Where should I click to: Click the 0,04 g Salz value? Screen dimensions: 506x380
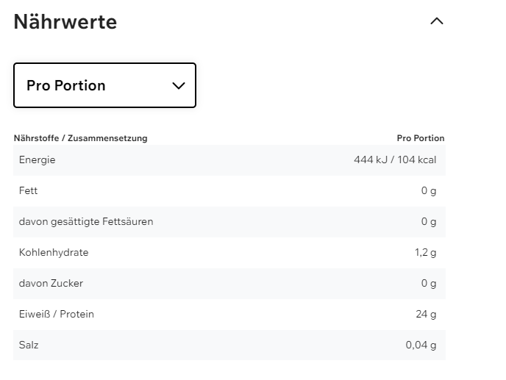[421, 345]
